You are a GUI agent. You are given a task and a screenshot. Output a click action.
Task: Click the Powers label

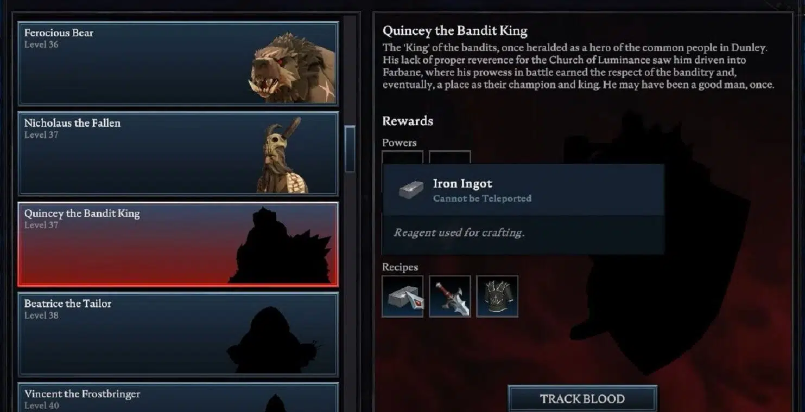[400, 143]
